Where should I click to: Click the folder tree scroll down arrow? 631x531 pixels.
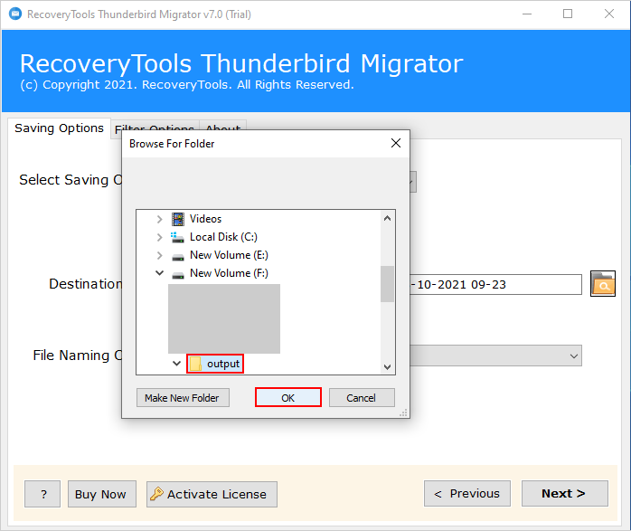coord(387,366)
